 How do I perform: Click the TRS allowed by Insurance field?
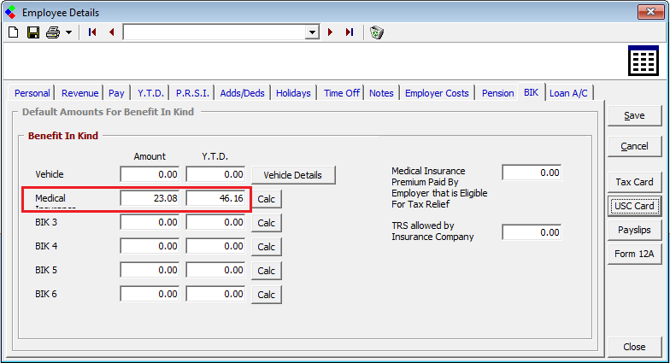point(532,232)
